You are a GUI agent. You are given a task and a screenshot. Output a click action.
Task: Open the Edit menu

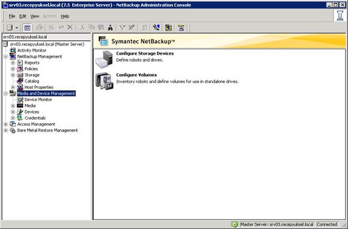(x=23, y=16)
